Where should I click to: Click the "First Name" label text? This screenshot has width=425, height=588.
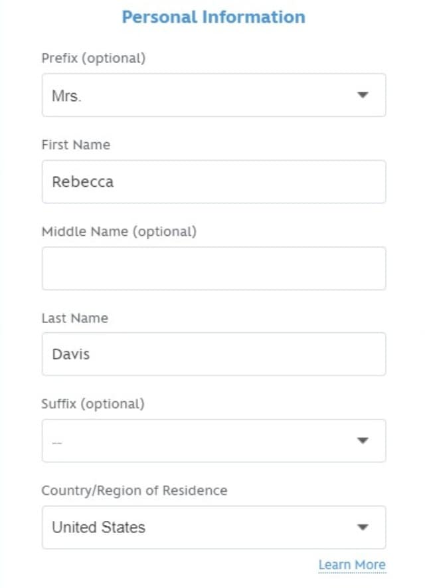76,145
